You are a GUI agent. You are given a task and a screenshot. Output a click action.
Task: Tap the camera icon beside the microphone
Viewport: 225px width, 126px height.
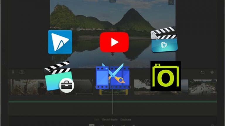coord(22,72)
